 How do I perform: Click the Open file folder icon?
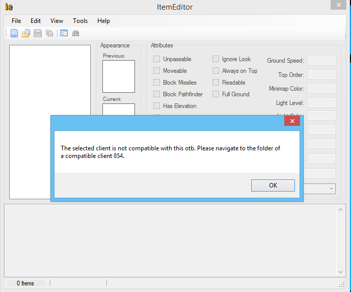coord(26,33)
